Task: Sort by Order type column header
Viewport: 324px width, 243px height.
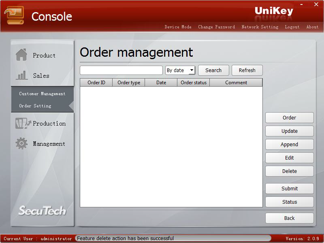Action: [x=129, y=83]
